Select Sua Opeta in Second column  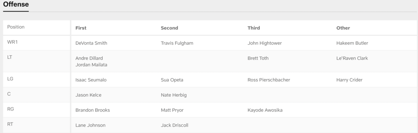pyautogui.click(x=172, y=80)
